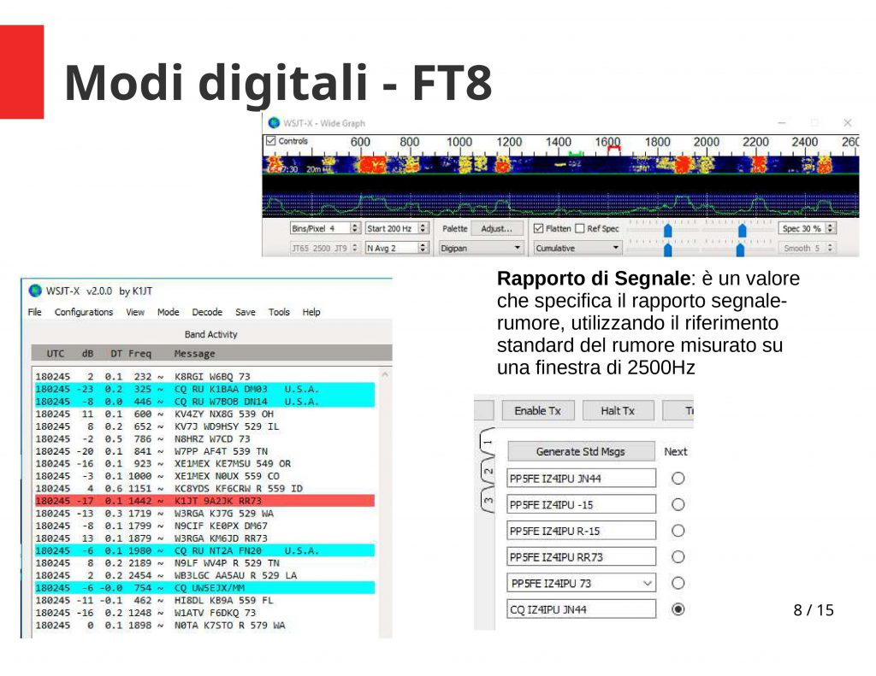Move the lower right blue slider in Wide Graph
Image resolution: width=876 pixels, height=676 pixels.
(x=740, y=250)
